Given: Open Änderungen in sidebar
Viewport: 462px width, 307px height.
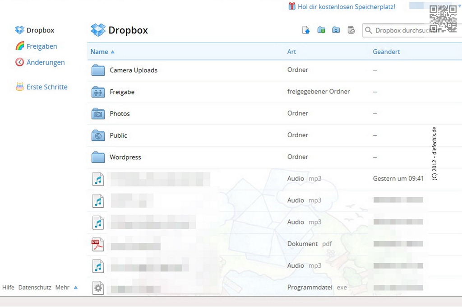Looking at the screenshot, I should (x=46, y=62).
